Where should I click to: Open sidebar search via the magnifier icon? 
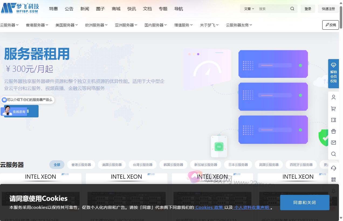(334, 154)
